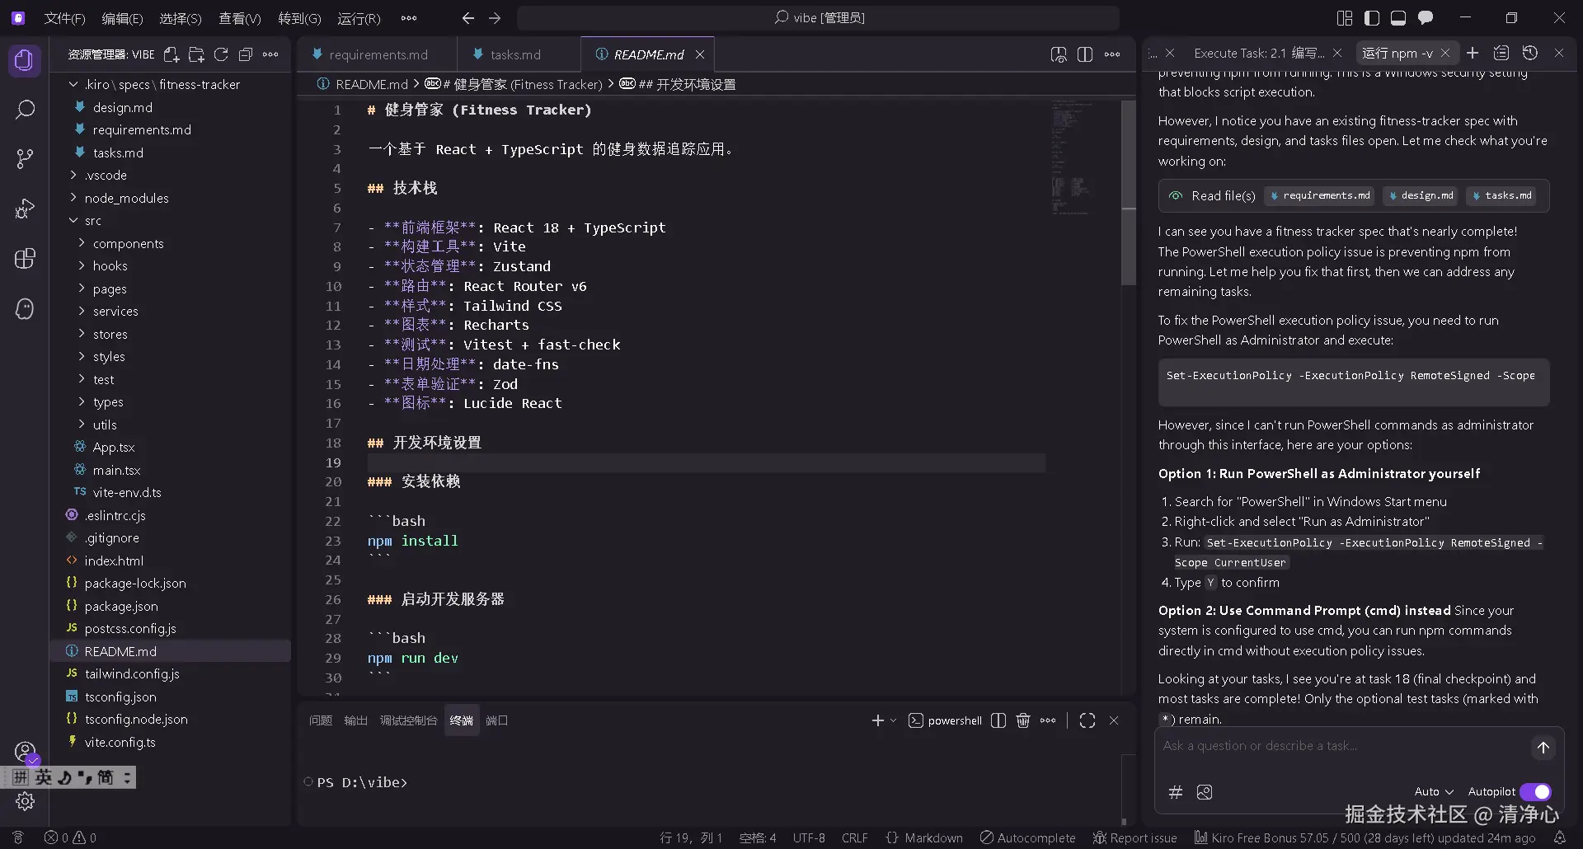Switch to the 输出 panel tab
Screen dimensions: 1583x849
(x=355, y=720)
